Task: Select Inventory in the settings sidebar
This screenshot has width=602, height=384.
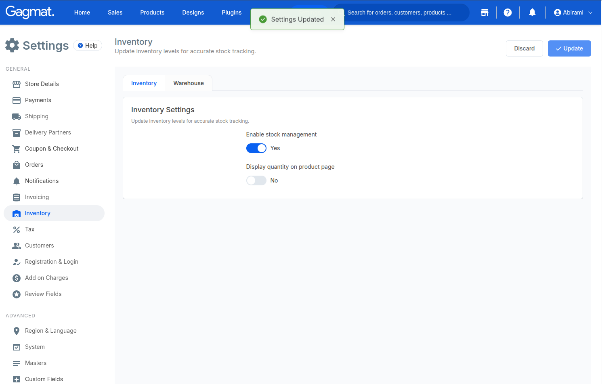Action: 54,213
